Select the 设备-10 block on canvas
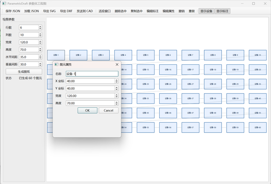Image resolution: width=271 pixels, height=184 pixels. (x=258, y=55)
